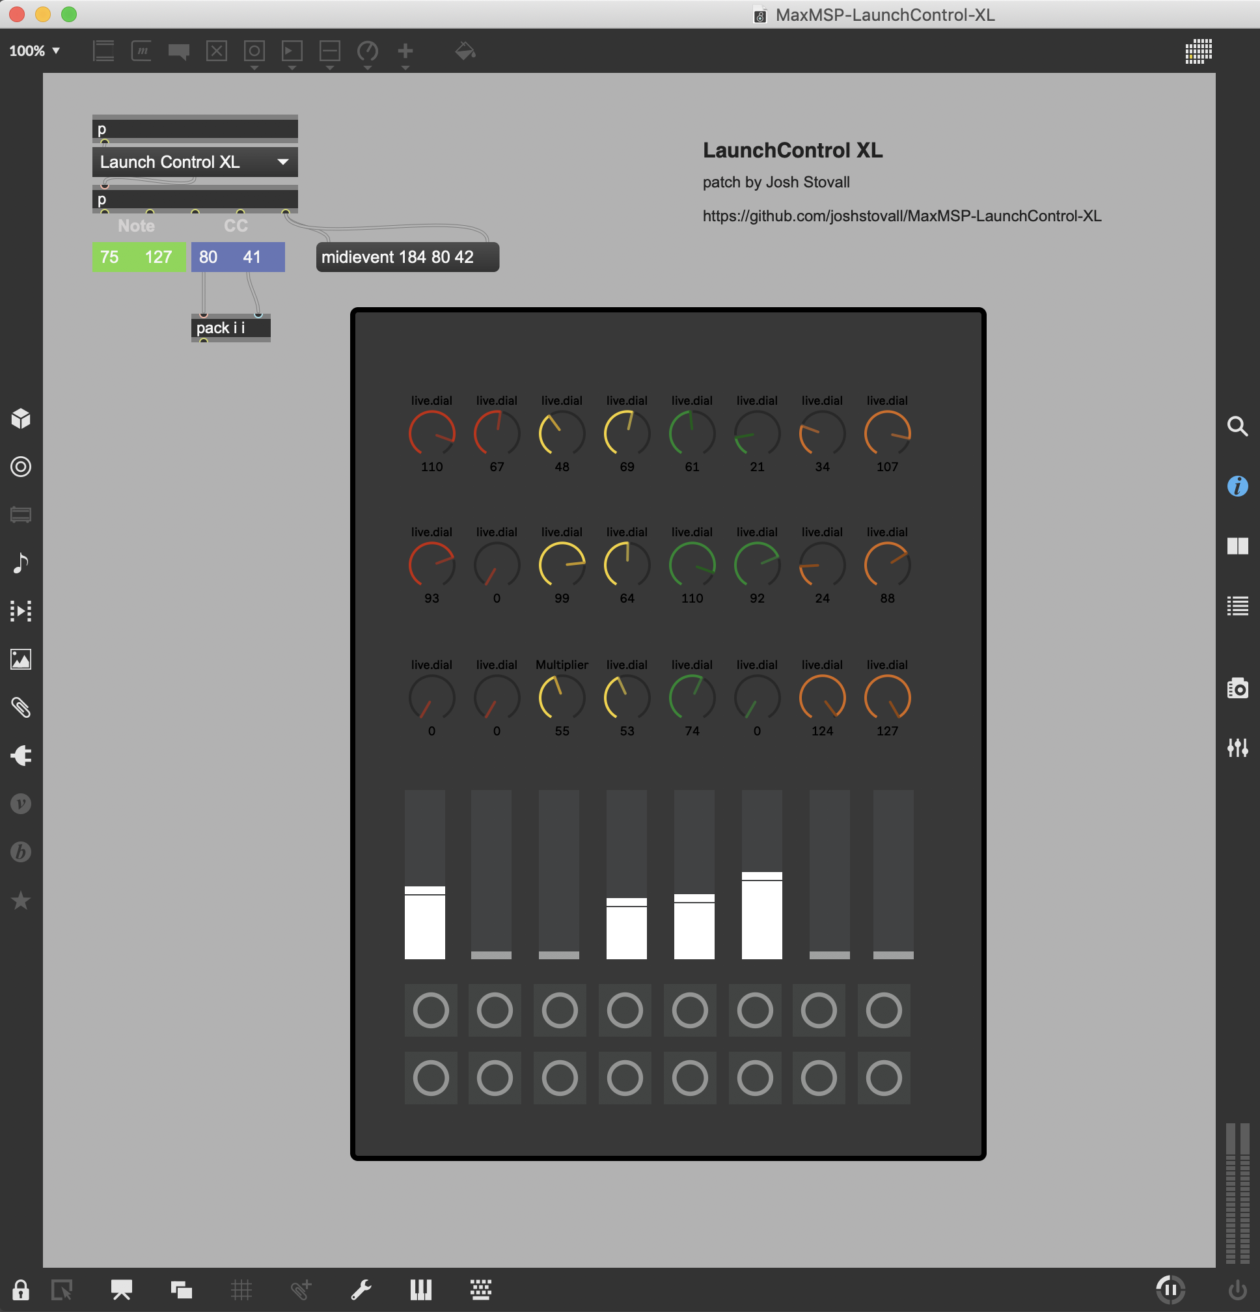Screen dimensions: 1260x1312
Task: Click the paperclip Files icon
Action: click(21, 707)
